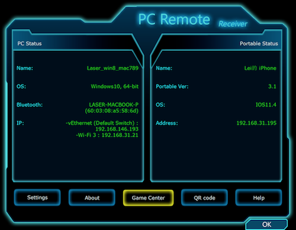Select IP address 192.168.146.193
This screenshot has height=230, width=296.
[x=117, y=129]
